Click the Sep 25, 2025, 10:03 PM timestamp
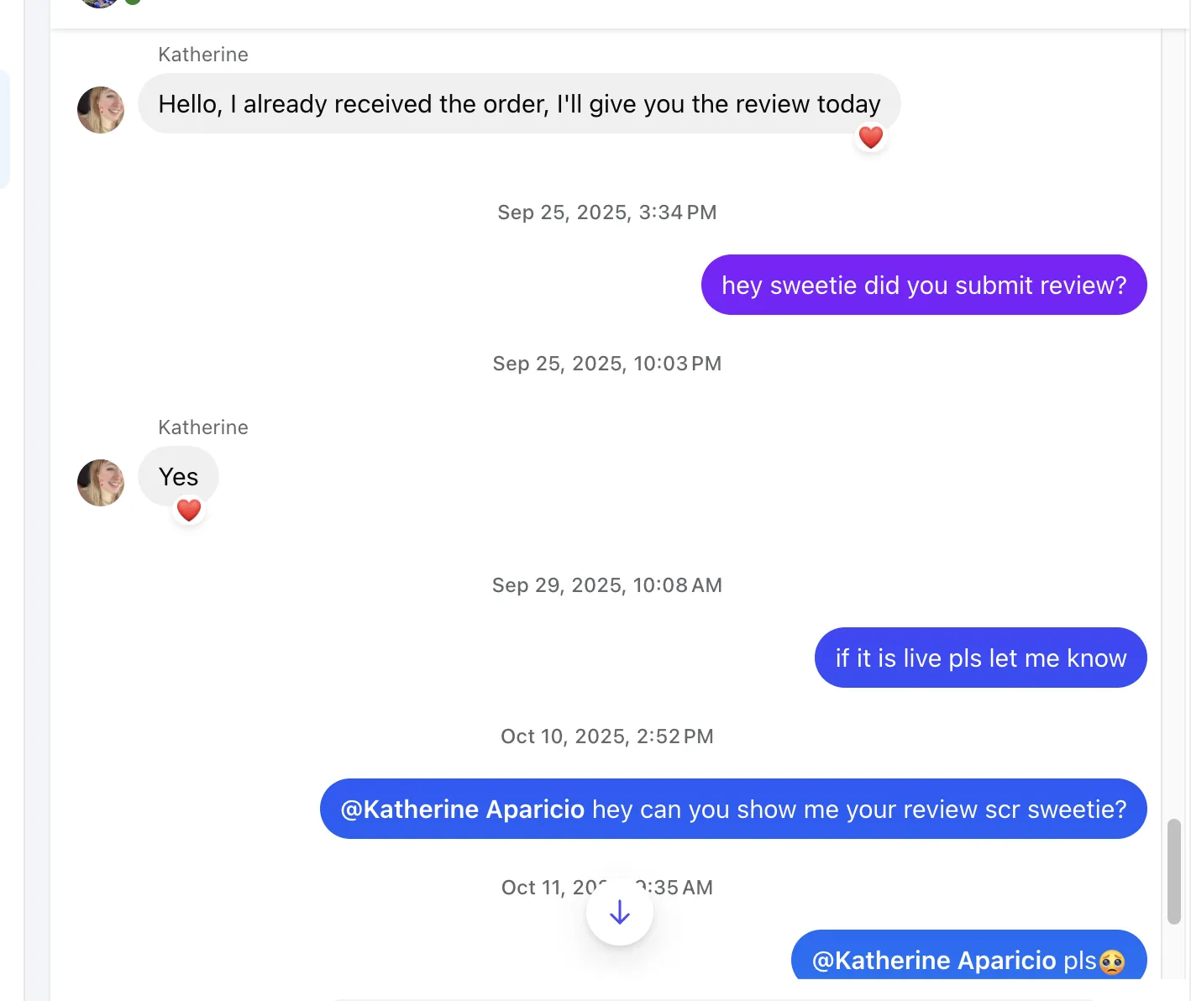The image size is (1191, 1001). pyautogui.click(x=606, y=364)
